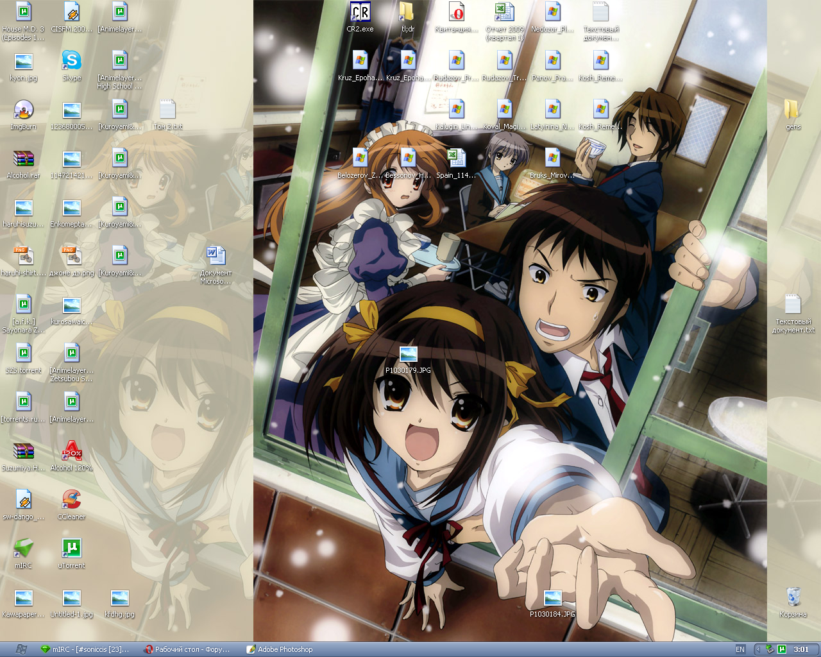Select the джоне дэ.png file

tap(72, 261)
